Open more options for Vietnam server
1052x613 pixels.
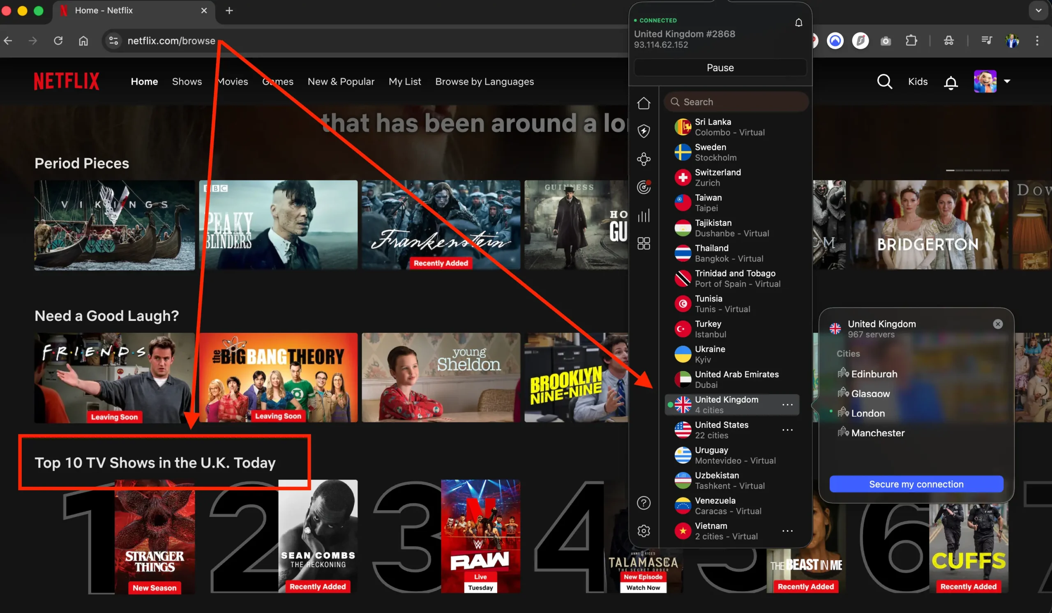coord(787,530)
